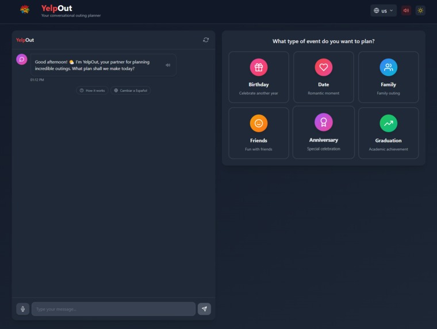Open the US language dropdown
The image size is (437, 329).
383,10
